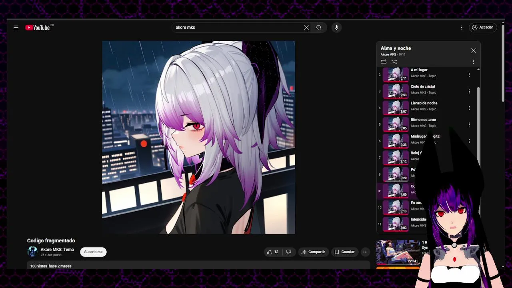This screenshot has height=288, width=512.
Task: Open options for Ritmo nocturno track
Action: point(469,125)
